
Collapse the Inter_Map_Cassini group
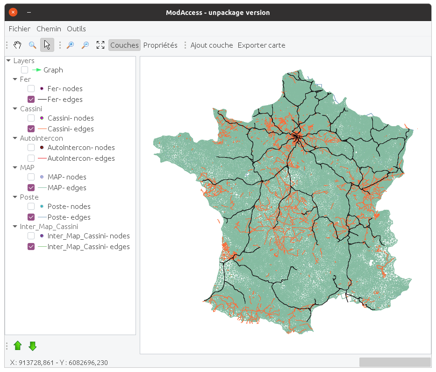15,226
